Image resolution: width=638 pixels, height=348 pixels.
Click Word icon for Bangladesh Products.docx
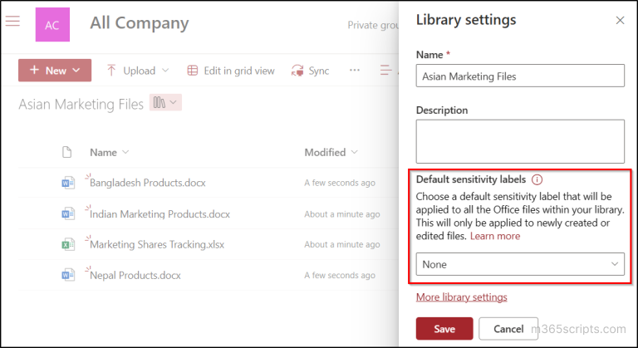(x=68, y=183)
